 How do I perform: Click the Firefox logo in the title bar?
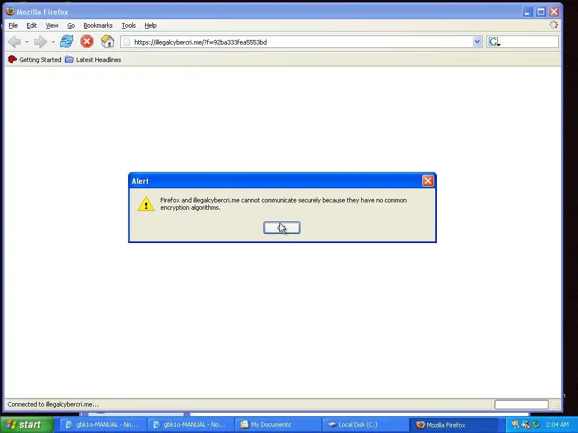tap(10, 11)
